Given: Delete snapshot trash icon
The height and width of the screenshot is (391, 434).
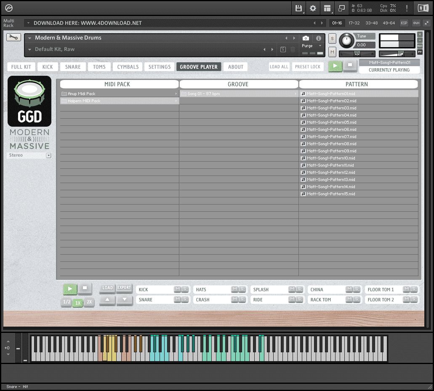Looking at the screenshot, I should (x=293, y=50).
